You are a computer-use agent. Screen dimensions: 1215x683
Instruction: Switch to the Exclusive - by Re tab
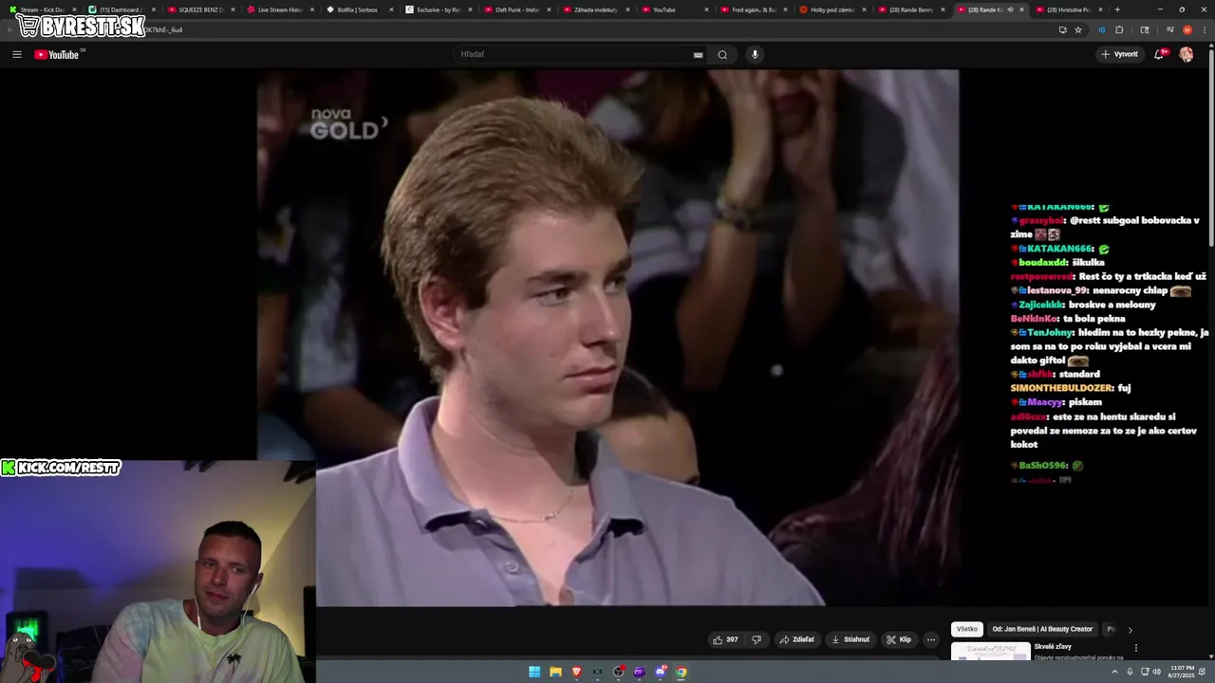click(438, 9)
